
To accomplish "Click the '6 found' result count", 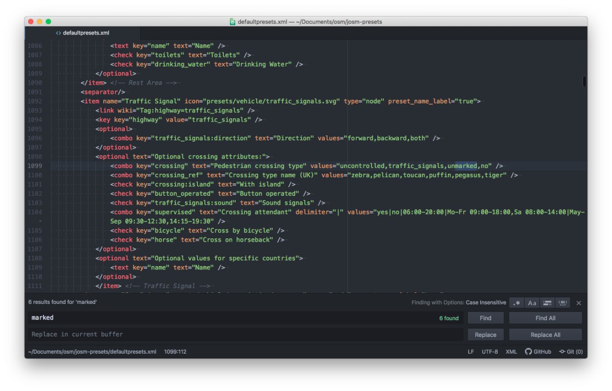I will pyautogui.click(x=449, y=318).
